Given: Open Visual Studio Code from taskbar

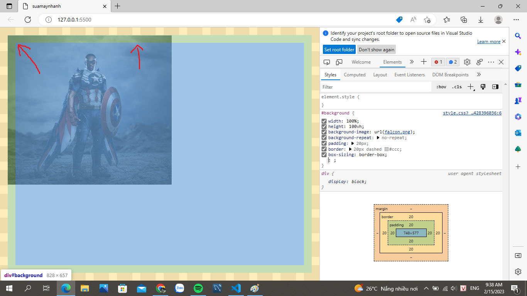Looking at the screenshot, I should (236, 288).
